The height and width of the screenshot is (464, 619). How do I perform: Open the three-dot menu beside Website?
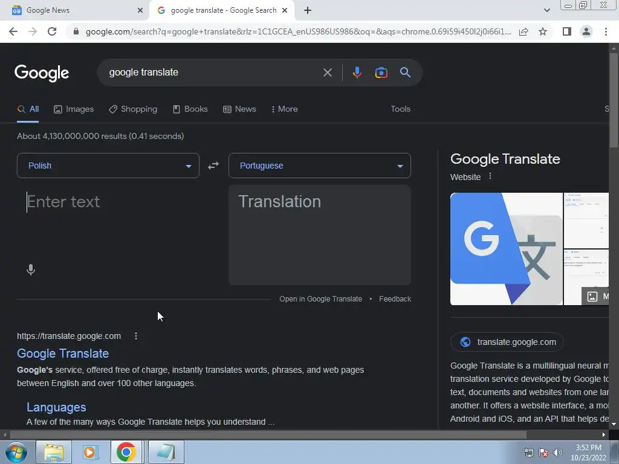[x=490, y=176]
